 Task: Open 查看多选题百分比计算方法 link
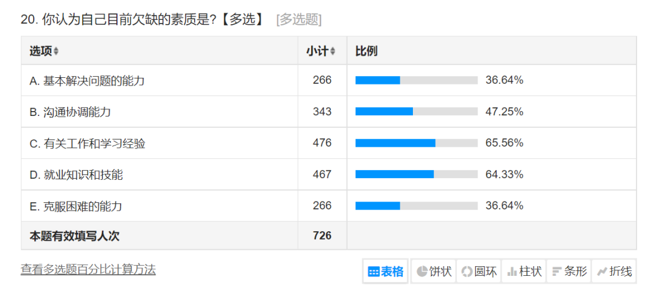coord(88,270)
